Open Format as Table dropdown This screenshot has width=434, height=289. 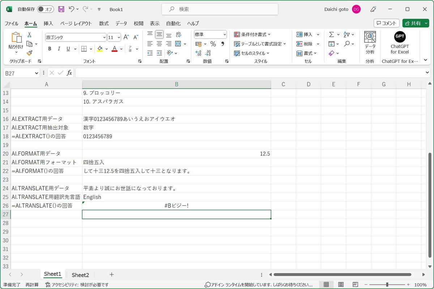pos(260,44)
